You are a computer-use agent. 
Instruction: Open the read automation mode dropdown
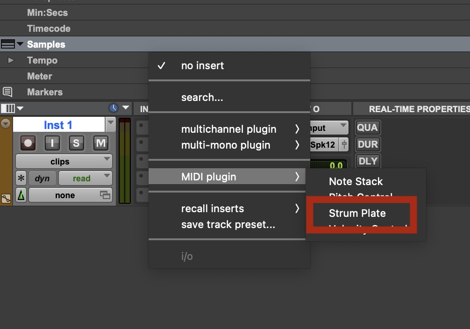(85, 178)
